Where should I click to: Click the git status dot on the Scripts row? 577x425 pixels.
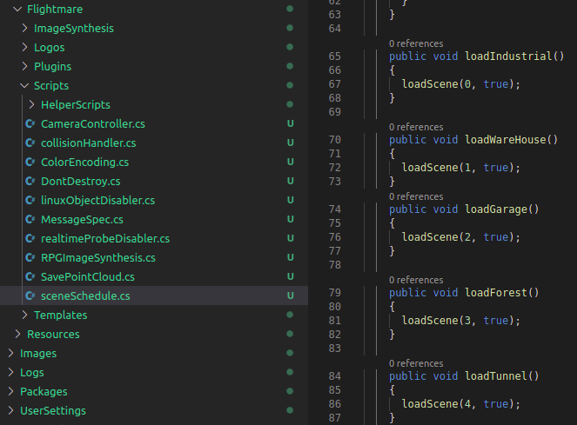[290, 85]
